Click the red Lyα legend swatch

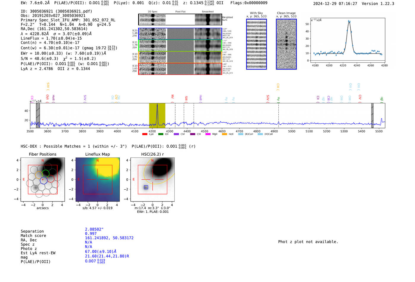pos(145,134)
